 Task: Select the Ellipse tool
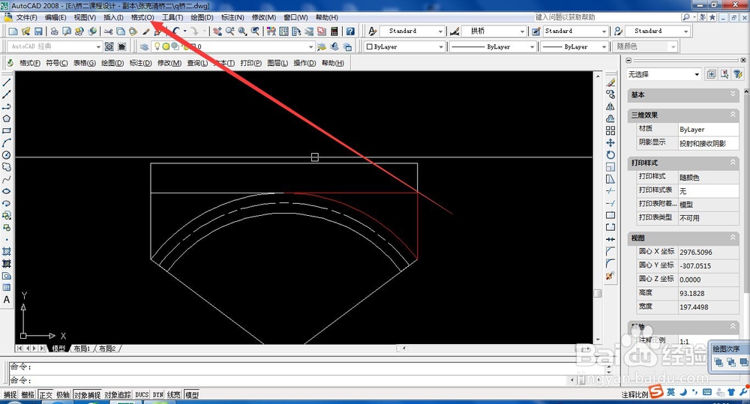pos(7,191)
